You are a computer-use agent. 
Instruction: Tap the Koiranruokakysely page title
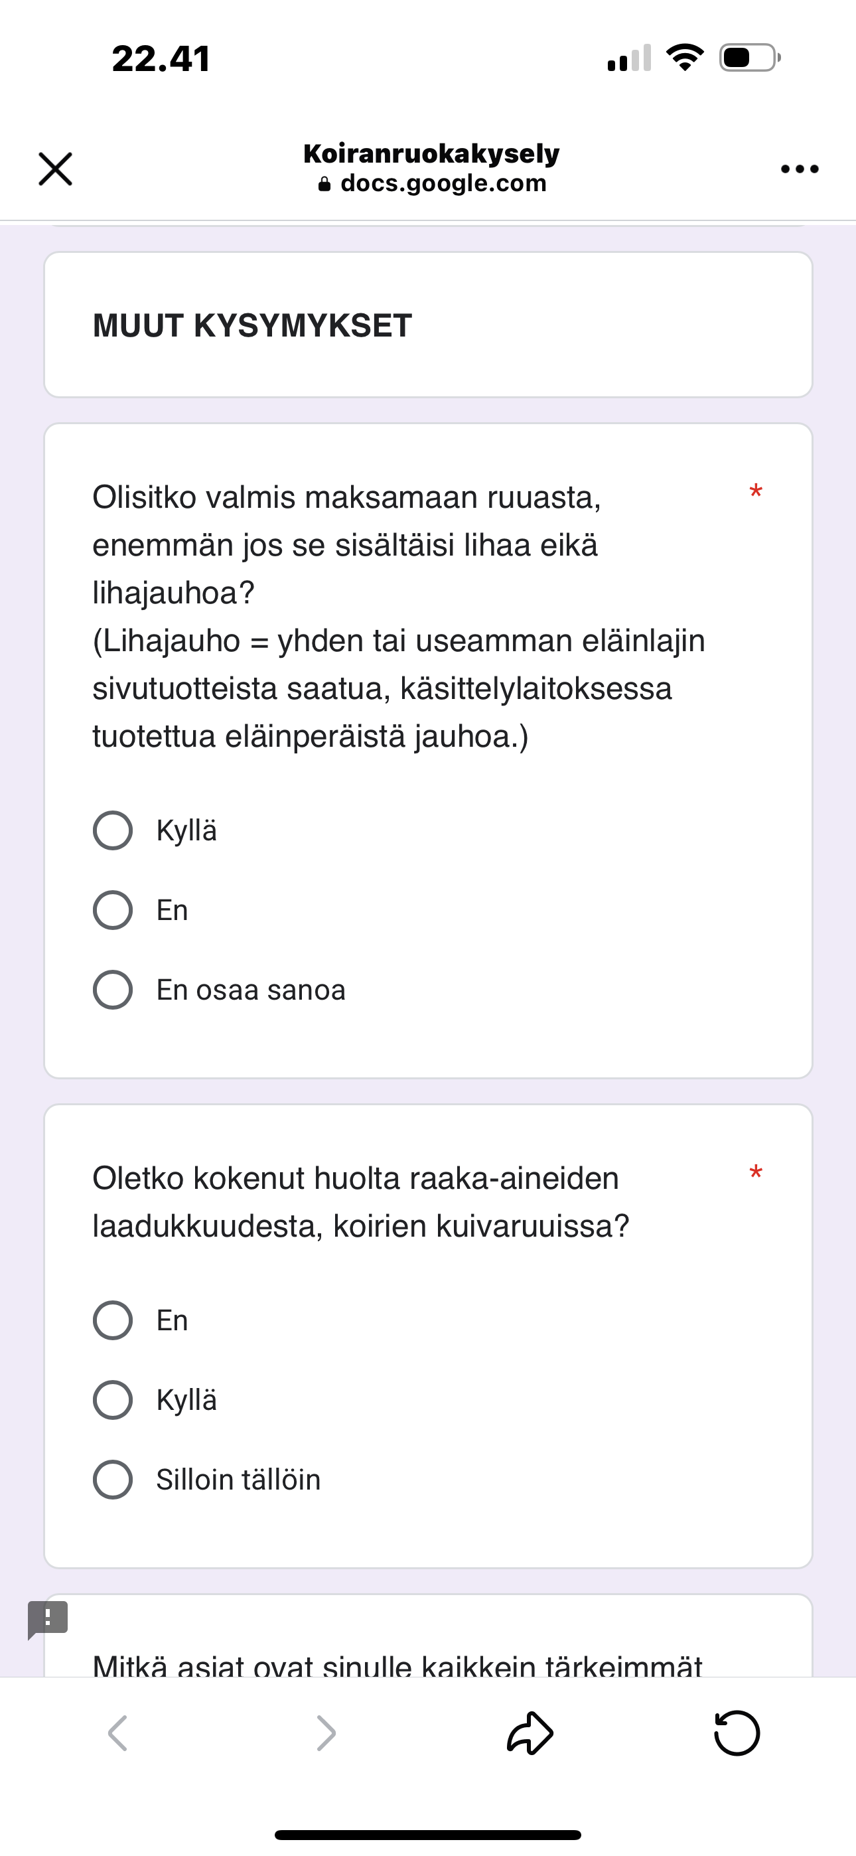pos(431,153)
